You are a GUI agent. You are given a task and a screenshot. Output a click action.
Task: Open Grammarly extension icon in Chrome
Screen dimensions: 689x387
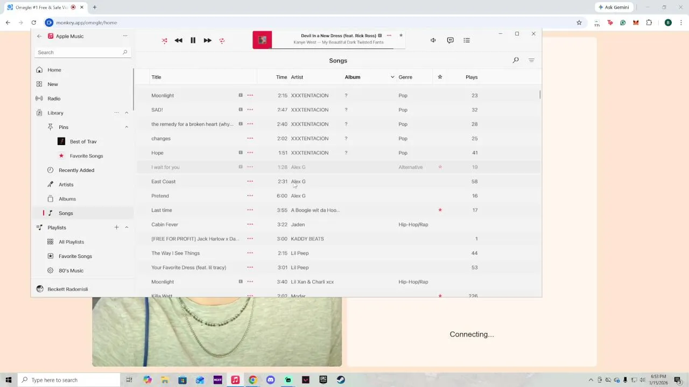point(623,23)
